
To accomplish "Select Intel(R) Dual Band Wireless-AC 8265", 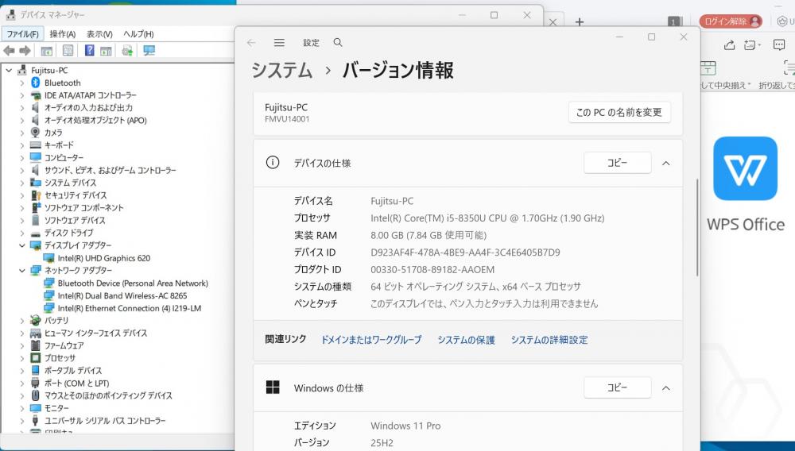I will [x=122, y=295].
